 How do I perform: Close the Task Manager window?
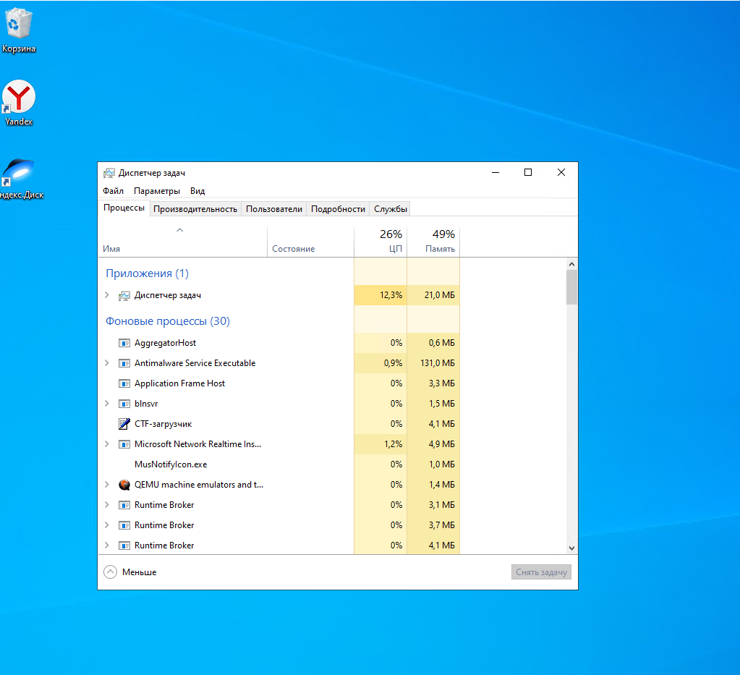pyautogui.click(x=561, y=172)
